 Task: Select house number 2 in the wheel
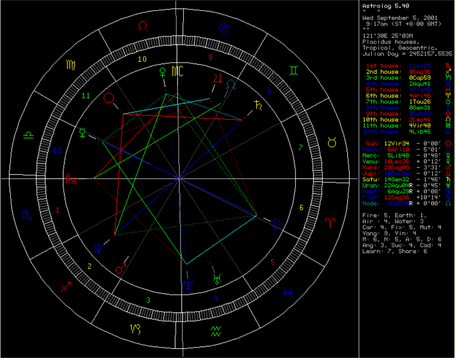pyautogui.click(x=90, y=266)
